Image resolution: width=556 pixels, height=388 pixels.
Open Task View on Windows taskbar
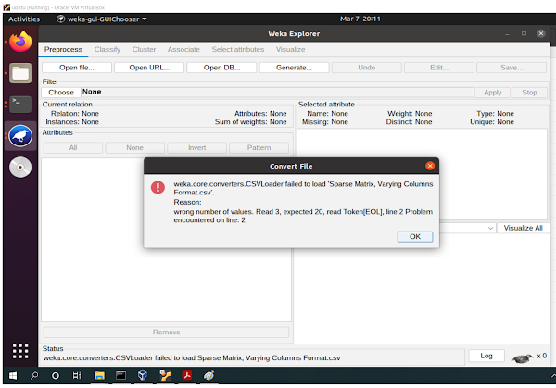tap(77, 376)
